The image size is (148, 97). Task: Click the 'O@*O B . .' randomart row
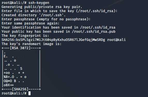(14, 81)
